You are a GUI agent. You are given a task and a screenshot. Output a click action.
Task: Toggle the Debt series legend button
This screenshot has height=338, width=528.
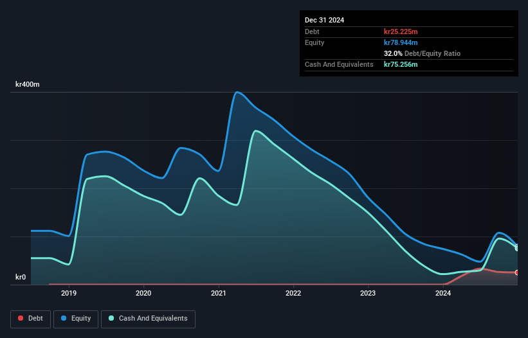[x=31, y=319]
